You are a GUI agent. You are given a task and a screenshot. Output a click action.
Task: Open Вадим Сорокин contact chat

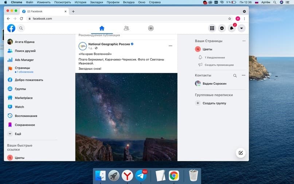214,84
